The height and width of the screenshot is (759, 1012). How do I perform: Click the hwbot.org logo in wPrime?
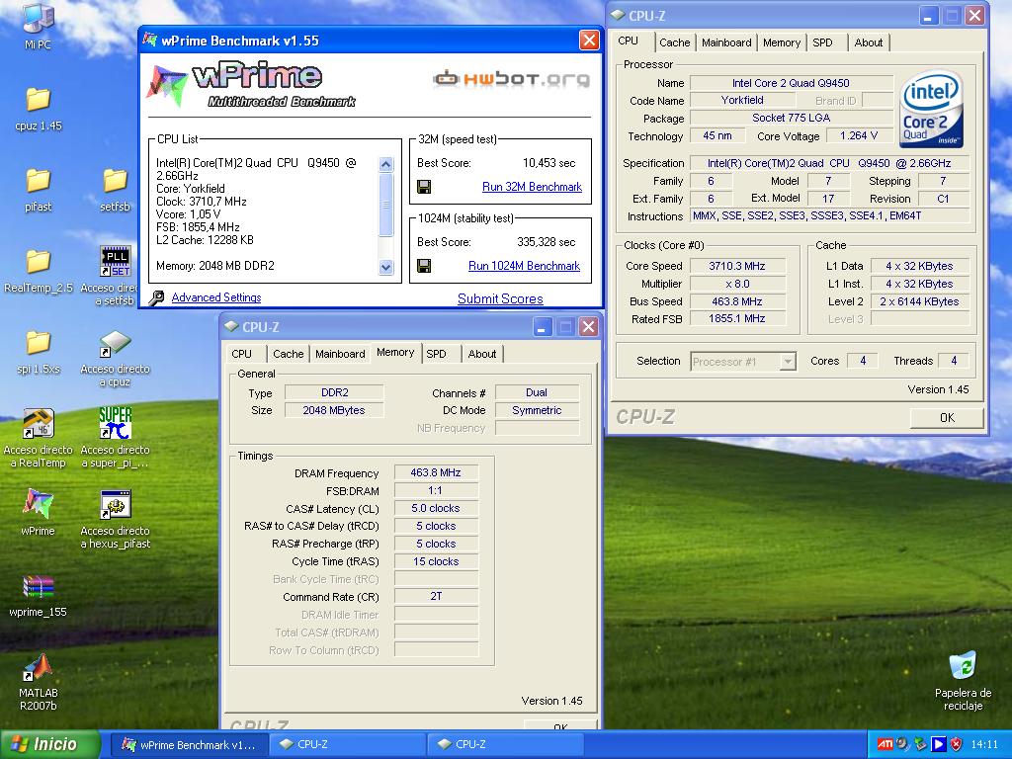pyautogui.click(x=511, y=79)
